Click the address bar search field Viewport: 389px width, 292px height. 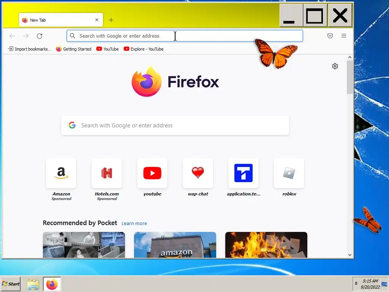click(x=185, y=36)
